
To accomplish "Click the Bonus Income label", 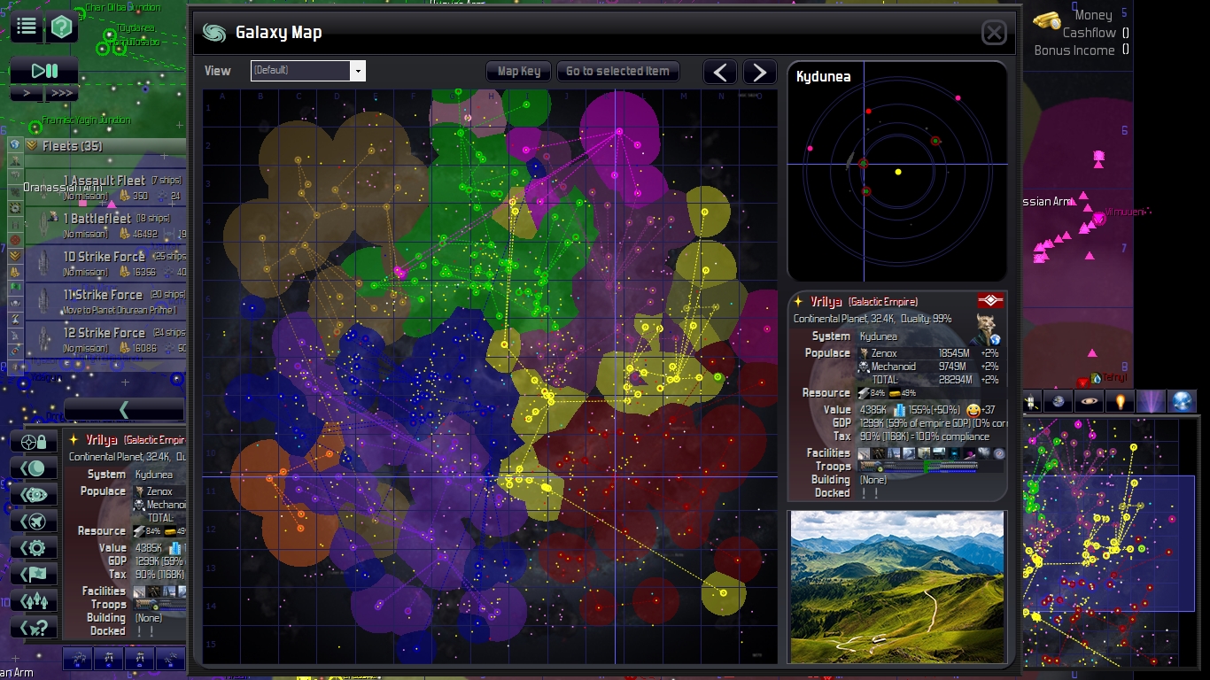I will (x=1074, y=50).
